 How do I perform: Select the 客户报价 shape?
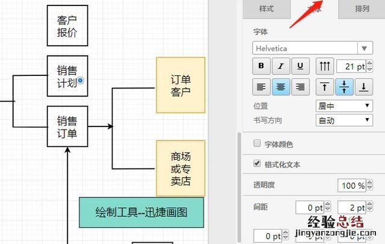click(x=67, y=25)
